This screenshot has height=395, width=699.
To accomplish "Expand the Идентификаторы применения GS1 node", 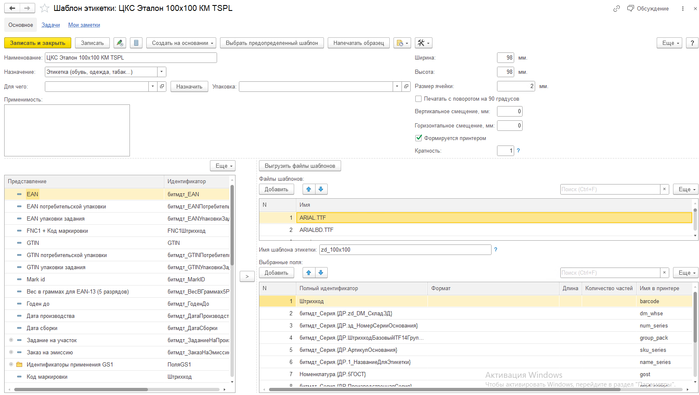I will 11,364.
